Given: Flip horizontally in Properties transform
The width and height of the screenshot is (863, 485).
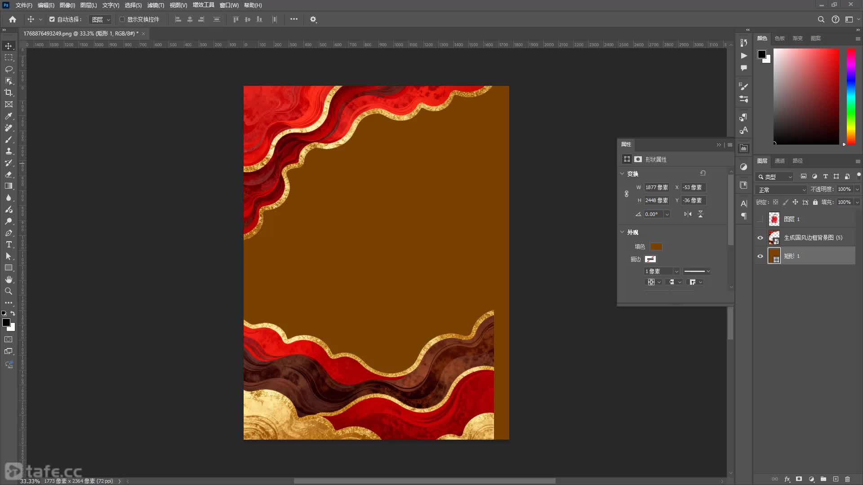Looking at the screenshot, I should point(688,214).
